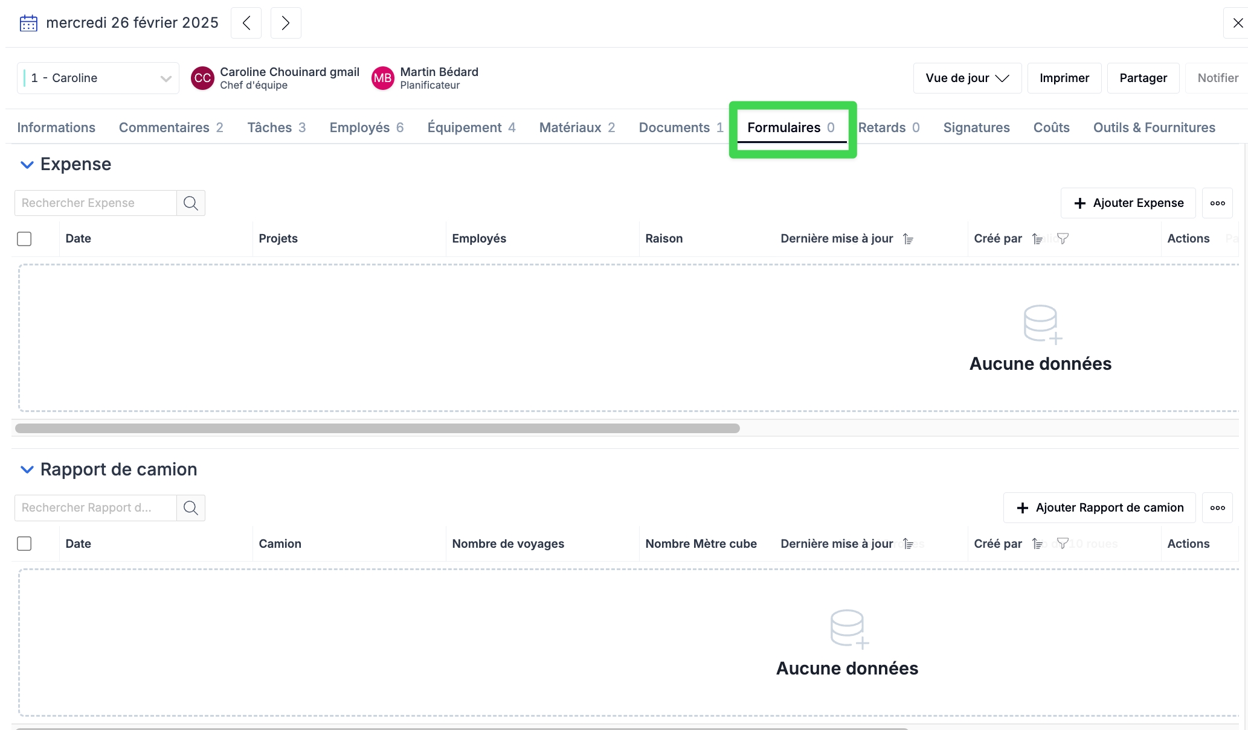Open Rapport de camion three-dot options menu
The height and width of the screenshot is (730, 1248).
point(1217,508)
